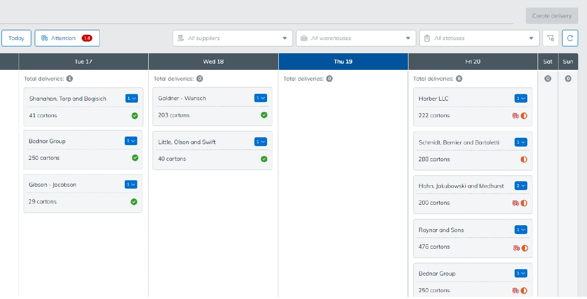587x299 pixels.
Task: Click the green check on Goldner - Wunsch card
Action: pos(264,115)
